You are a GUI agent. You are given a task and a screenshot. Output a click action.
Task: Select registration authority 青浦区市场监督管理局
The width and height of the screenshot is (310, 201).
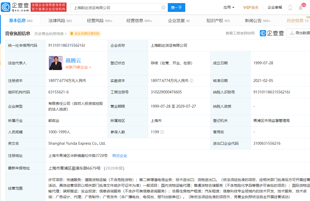pos(272,121)
